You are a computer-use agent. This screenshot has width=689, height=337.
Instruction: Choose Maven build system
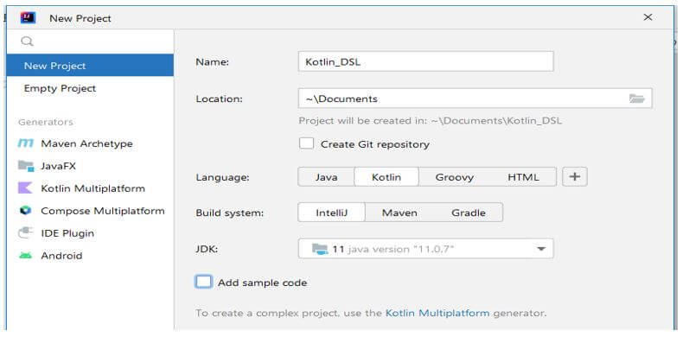click(x=399, y=213)
